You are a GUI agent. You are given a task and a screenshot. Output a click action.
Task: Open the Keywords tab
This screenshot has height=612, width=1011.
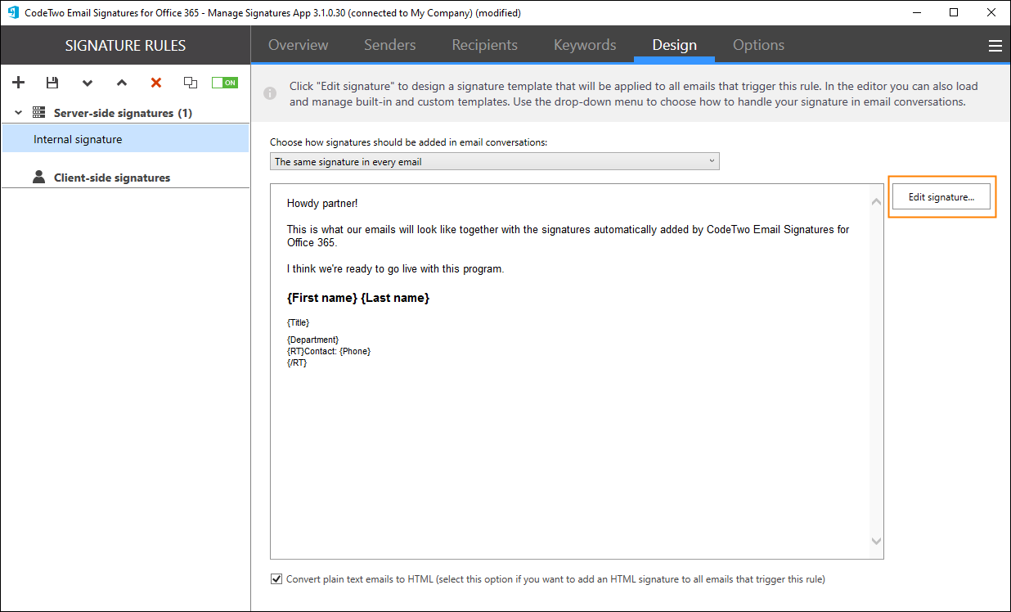(x=584, y=45)
